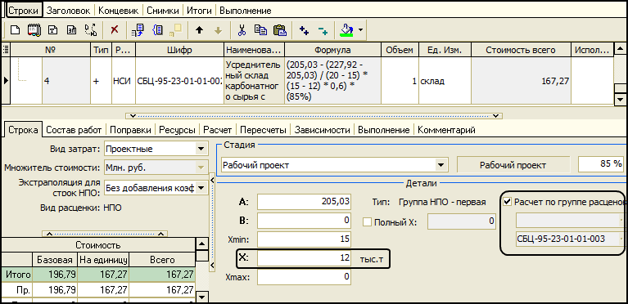Open the Множитель стоимости dropdown
Viewport: 628px width, 304px height.
(201, 168)
